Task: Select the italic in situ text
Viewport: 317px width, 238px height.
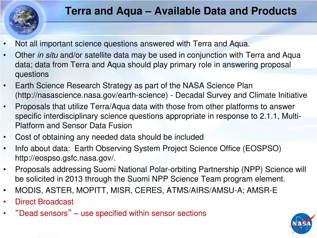Action: (48, 55)
